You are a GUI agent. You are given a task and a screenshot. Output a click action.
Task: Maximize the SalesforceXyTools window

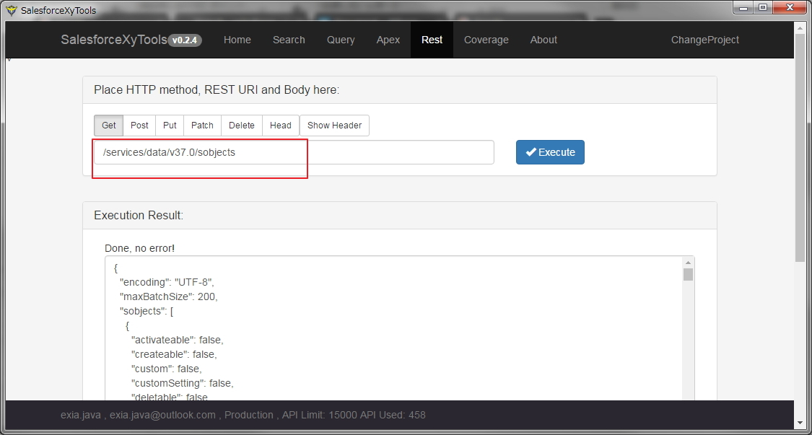[763, 7]
